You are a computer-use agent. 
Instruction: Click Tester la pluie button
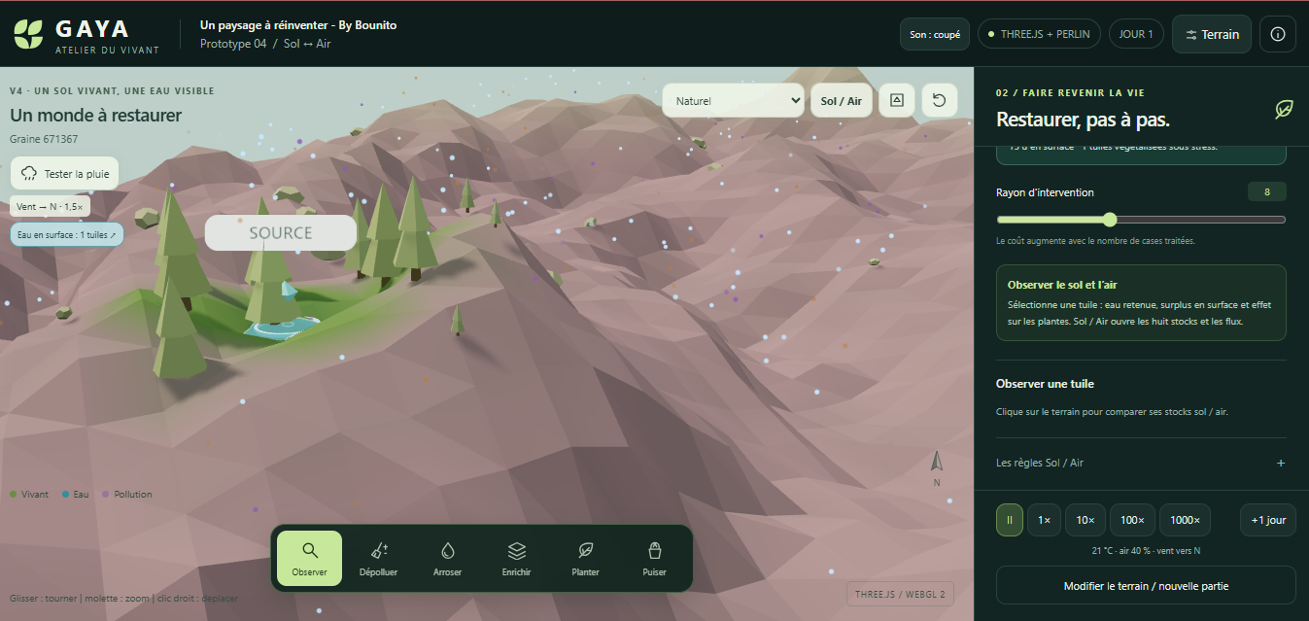65,174
